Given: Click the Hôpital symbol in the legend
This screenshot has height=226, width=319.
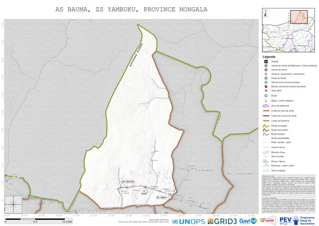Looking at the screenshot, I should tap(265, 62).
